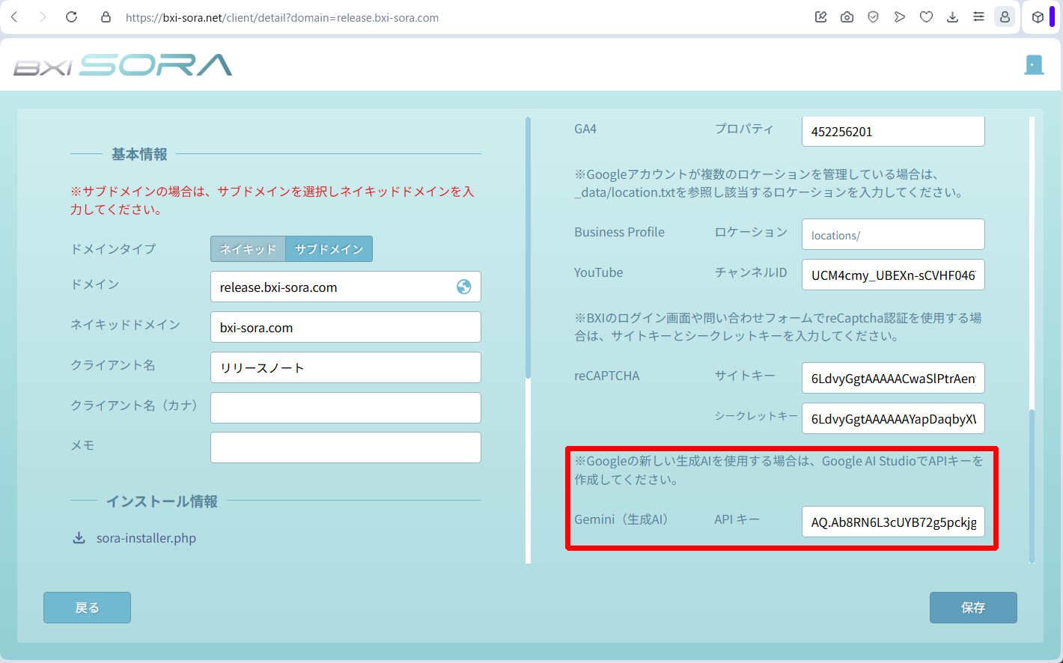Image resolution: width=1063 pixels, height=663 pixels.
Task: Focus the Business Profile ロケーション field
Action: pyautogui.click(x=893, y=234)
